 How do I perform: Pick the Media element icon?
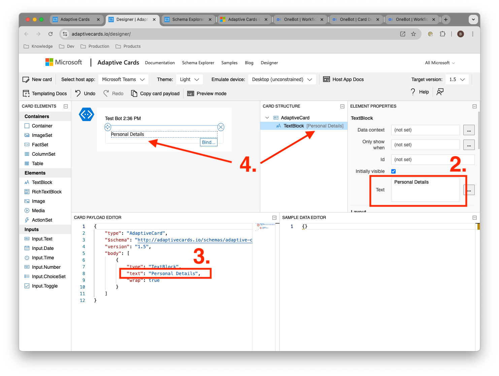(27, 211)
